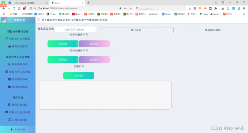Click the 进行识别 button

pos(78,75)
